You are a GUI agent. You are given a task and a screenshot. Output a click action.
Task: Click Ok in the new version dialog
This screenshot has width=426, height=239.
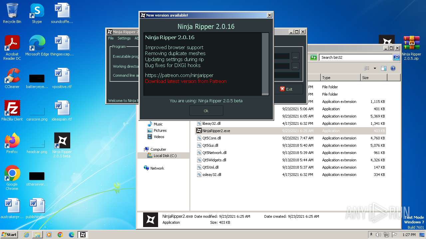[206, 111]
